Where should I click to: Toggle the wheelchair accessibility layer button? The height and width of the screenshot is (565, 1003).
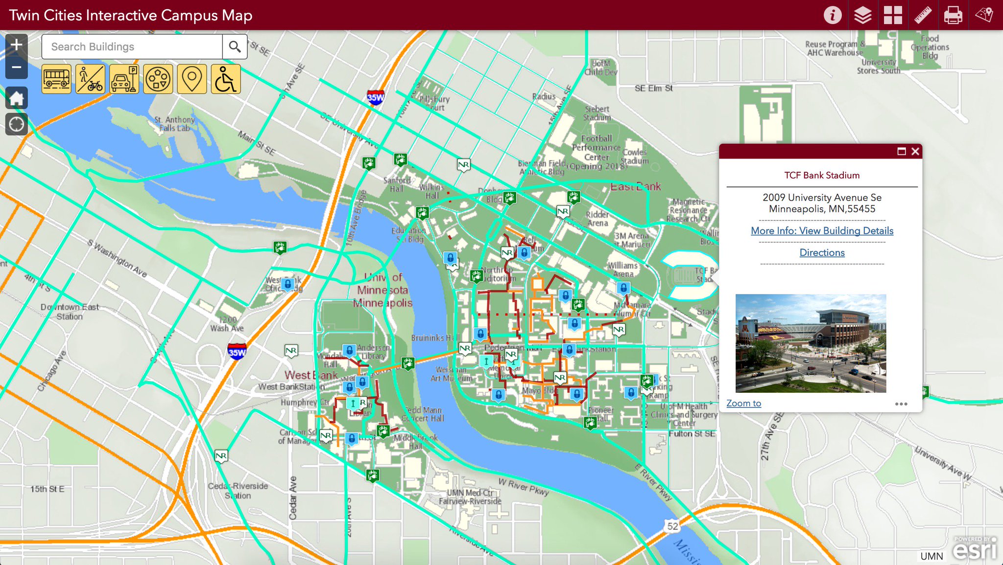point(225,79)
